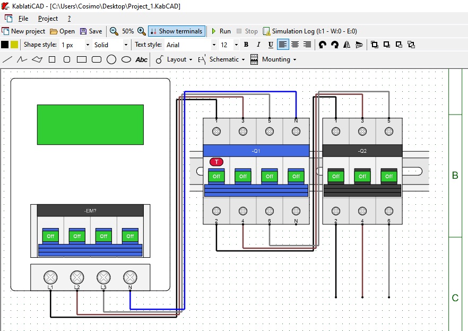The image size is (468, 331).
Task: Align text center
Action: pos(295,45)
